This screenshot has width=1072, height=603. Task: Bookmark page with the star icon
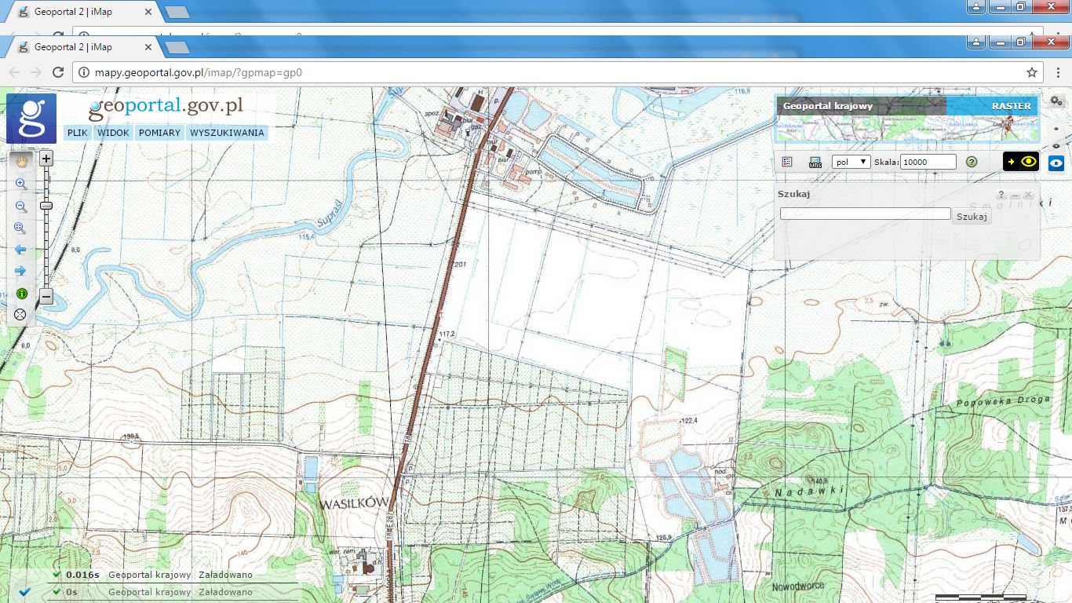pos(1032,72)
